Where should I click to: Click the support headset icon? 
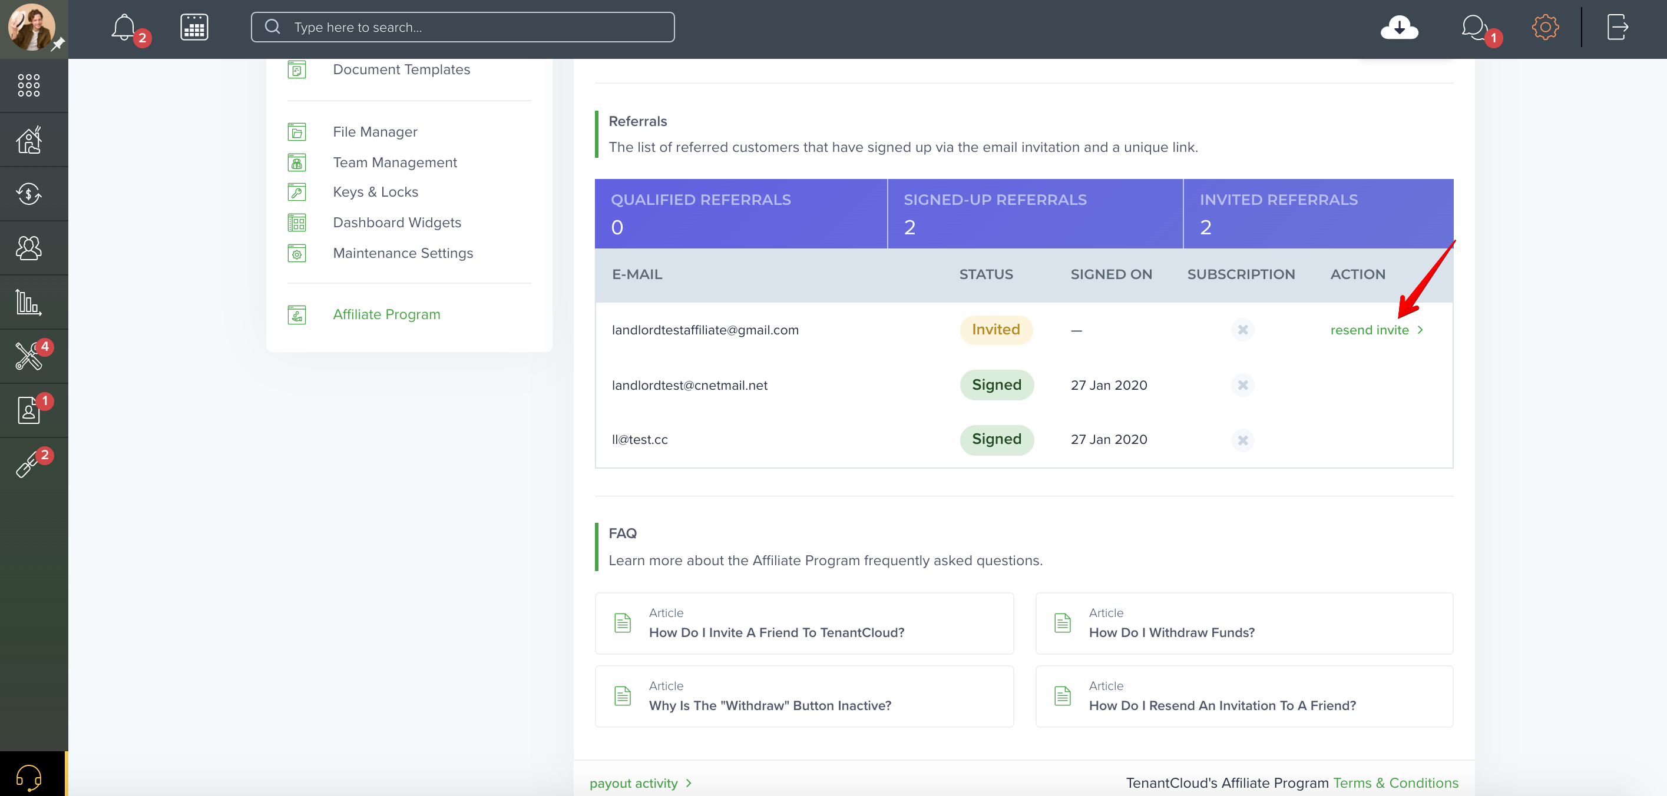(28, 776)
